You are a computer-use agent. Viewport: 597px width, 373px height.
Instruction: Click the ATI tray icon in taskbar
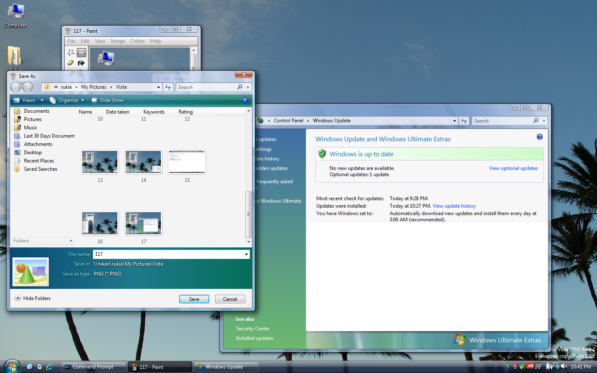(530, 366)
